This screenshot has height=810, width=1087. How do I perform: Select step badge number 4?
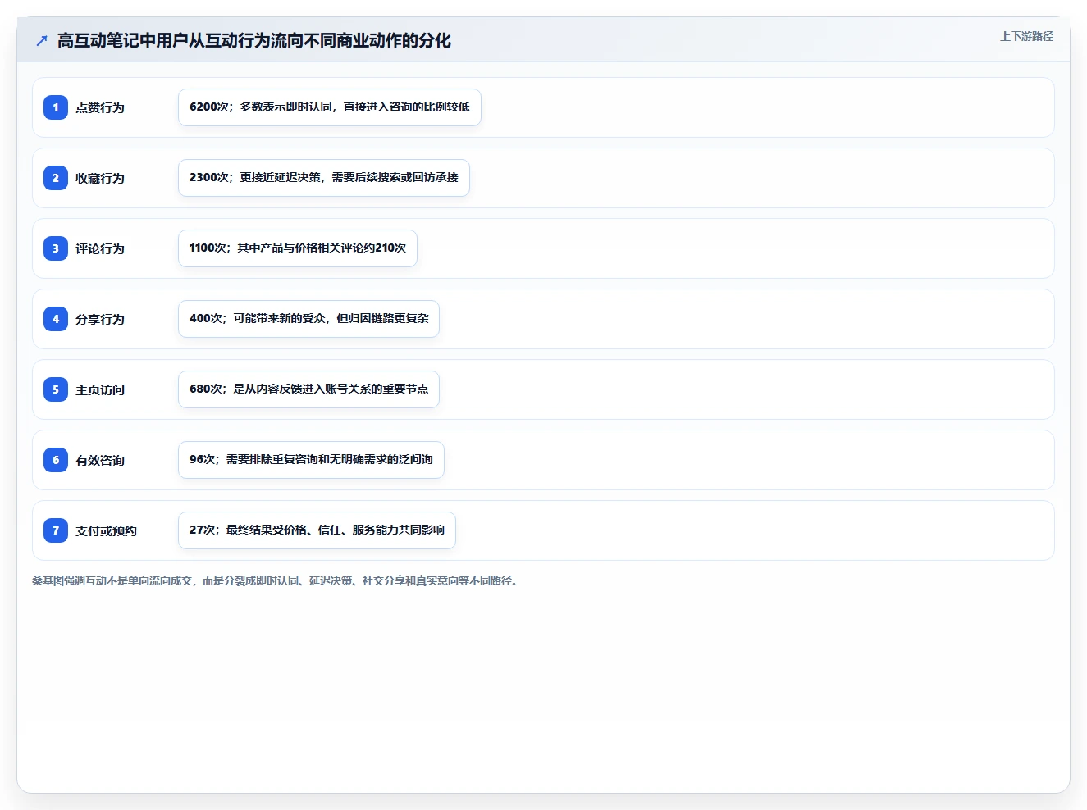pos(56,319)
